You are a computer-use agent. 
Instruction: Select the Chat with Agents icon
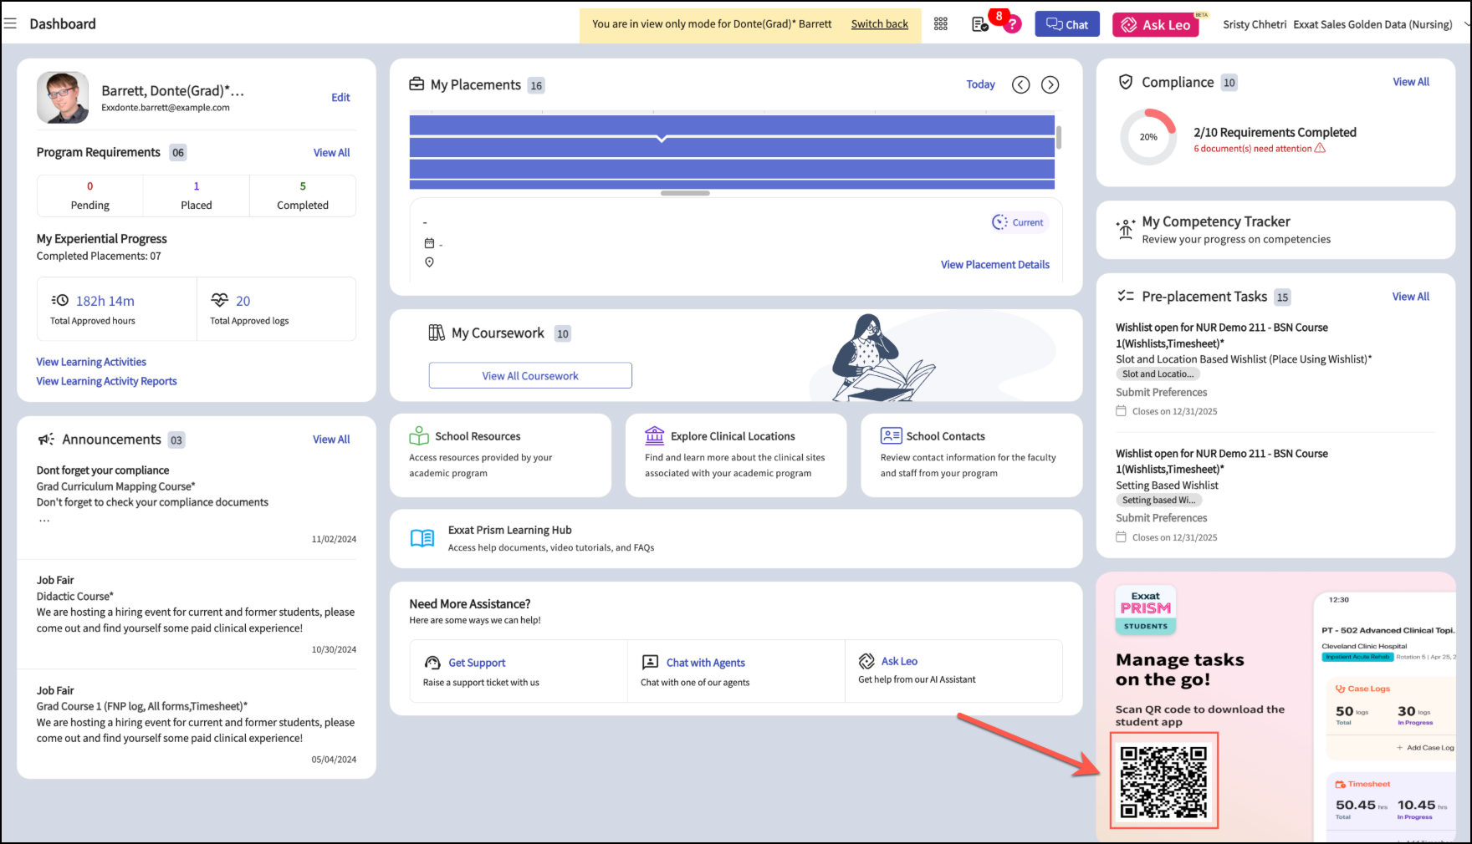point(652,662)
